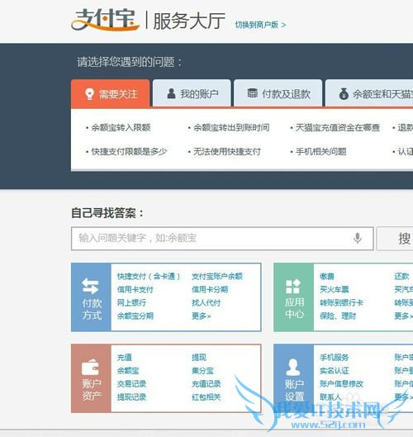Open 天猫宝充值资金在哪查 question

pos(338,128)
